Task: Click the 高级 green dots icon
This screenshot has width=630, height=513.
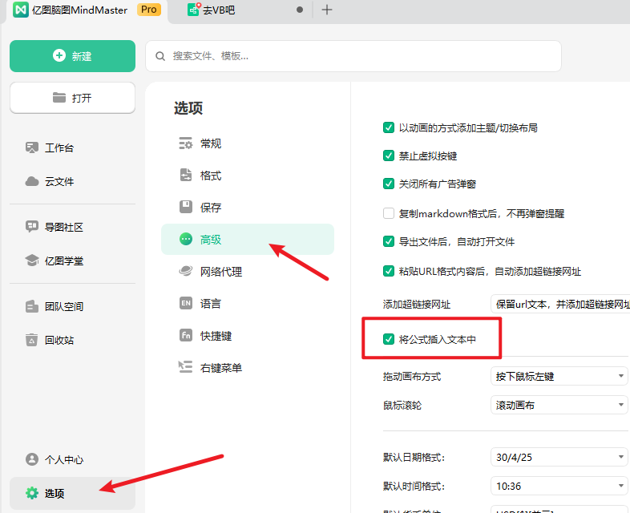Action: coord(186,240)
